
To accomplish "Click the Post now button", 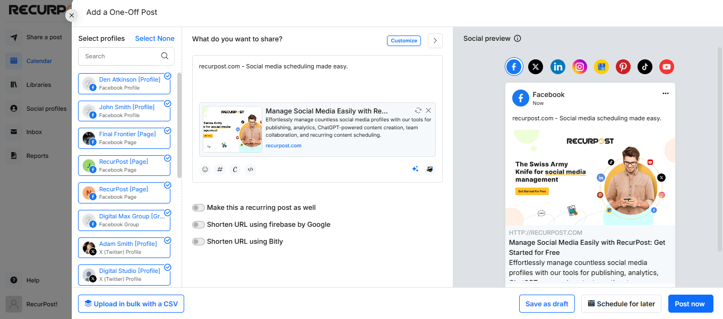I will [x=691, y=303].
